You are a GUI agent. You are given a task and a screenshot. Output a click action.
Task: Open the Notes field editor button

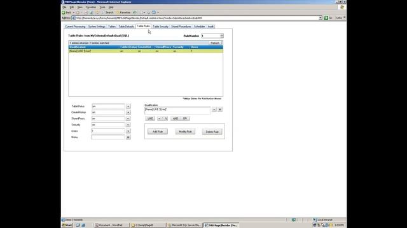coord(128,137)
